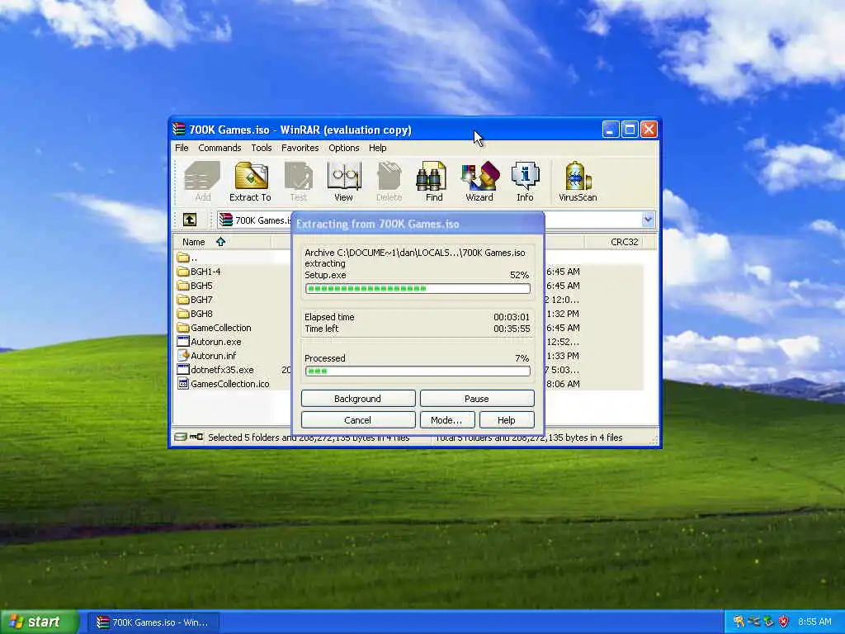The width and height of the screenshot is (845, 634).
Task: Click the 700K Games.iso taskbar button
Action: pyautogui.click(x=153, y=622)
